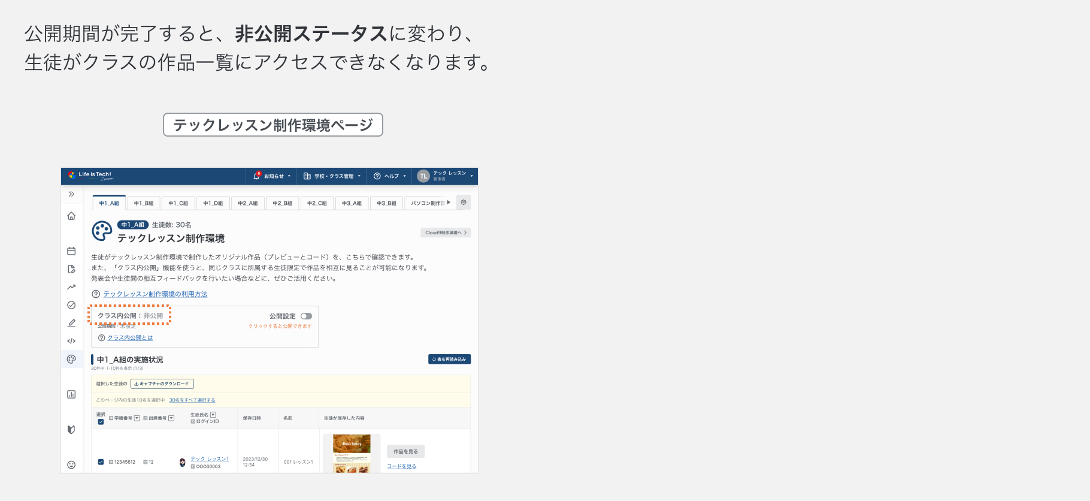The image size is (1090, 501).
Task: Expand the sidebar with double-chevron icon
Action: (x=71, y=194)
